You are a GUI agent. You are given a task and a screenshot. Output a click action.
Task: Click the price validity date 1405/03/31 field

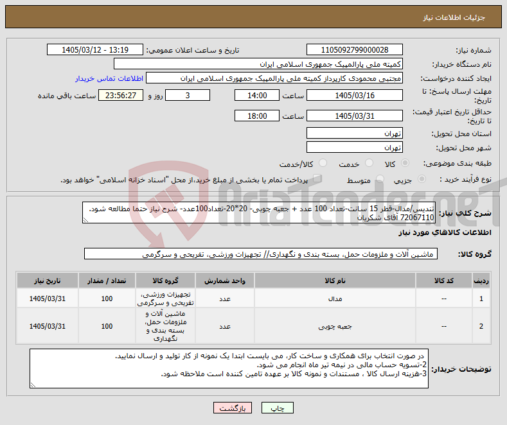tap(354, 116)
